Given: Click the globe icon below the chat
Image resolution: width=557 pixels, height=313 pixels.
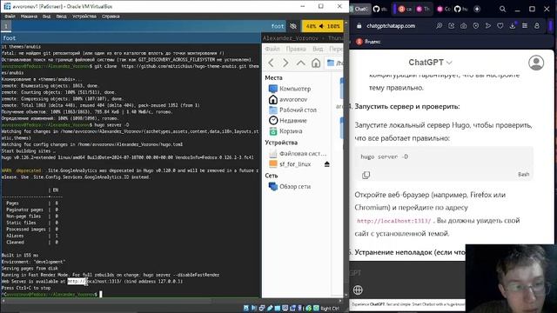Looking at the screenshot, I should (x=358, y=290).
